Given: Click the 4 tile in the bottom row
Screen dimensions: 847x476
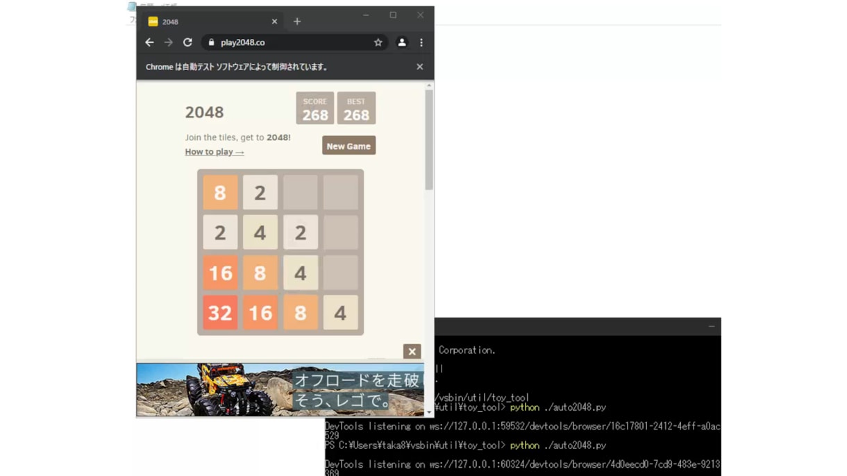Looking at the screenshot, I should click(x=340, y=312).
